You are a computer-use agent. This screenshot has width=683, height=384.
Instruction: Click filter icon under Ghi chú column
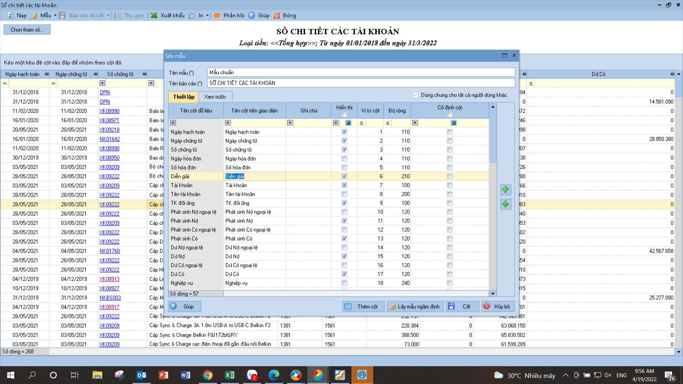click(x=290, y=123)
